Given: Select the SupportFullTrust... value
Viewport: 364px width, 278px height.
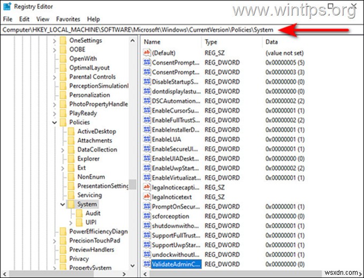Looking at the screenshot, I should click(176, 236).
